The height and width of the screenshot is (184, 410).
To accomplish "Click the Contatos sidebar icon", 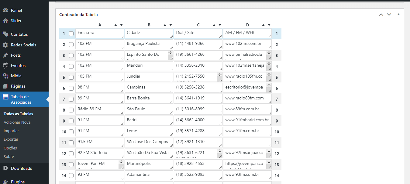I will (x=5, y=34).
